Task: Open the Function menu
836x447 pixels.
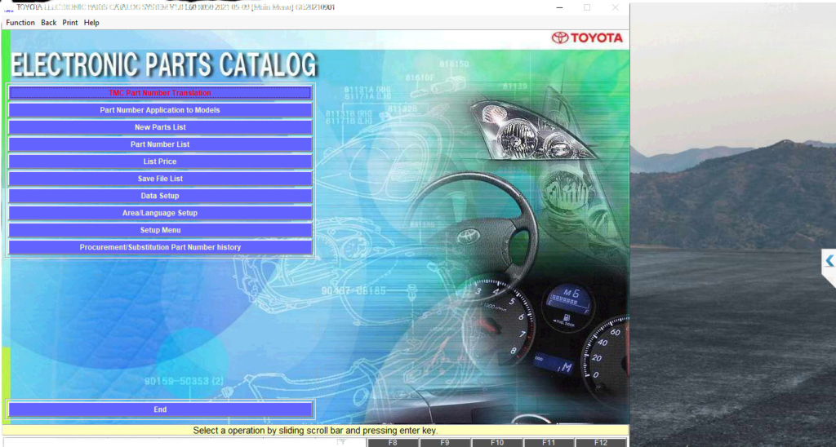Action: coord(20,23)
